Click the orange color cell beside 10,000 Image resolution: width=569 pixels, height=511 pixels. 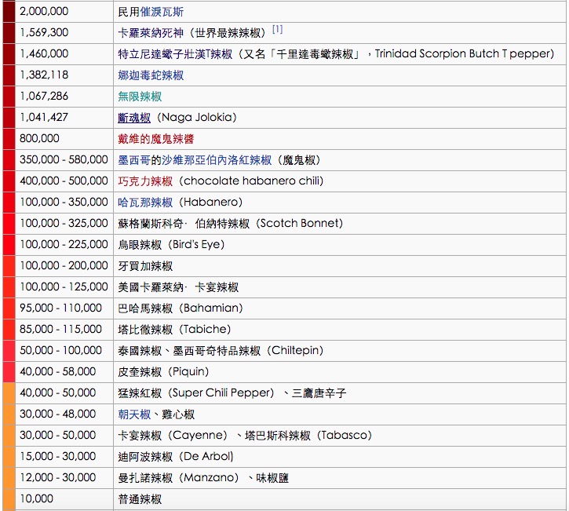[x=8, y=498]
